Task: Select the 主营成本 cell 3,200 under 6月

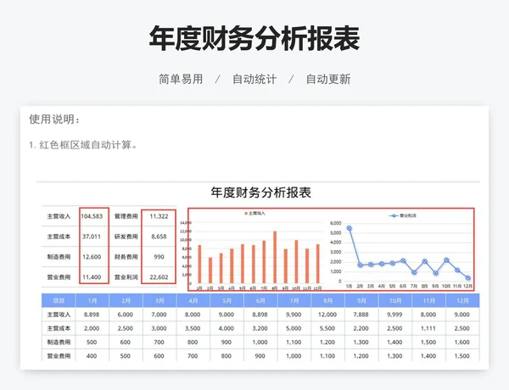Action: [260, 328]
